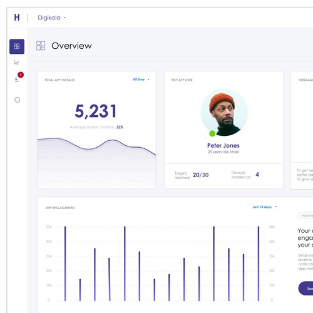Viewport: 313px width, 313px height.
Task: Click the grid icon beside Overview title
Action: [x=41, y=46]
